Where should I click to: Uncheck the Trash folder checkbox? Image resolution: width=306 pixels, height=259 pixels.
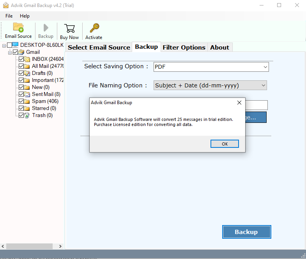(21, 115)
